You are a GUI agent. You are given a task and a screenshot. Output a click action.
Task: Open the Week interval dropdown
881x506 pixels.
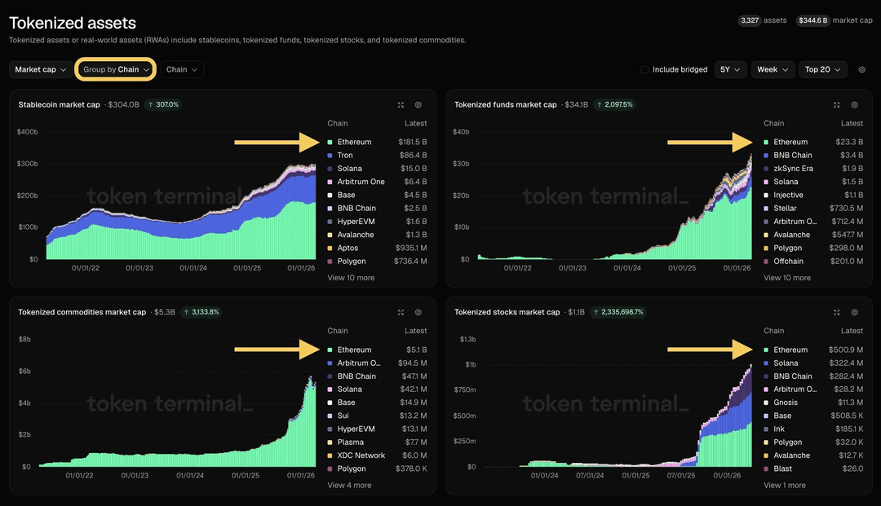tap(773, 70)
